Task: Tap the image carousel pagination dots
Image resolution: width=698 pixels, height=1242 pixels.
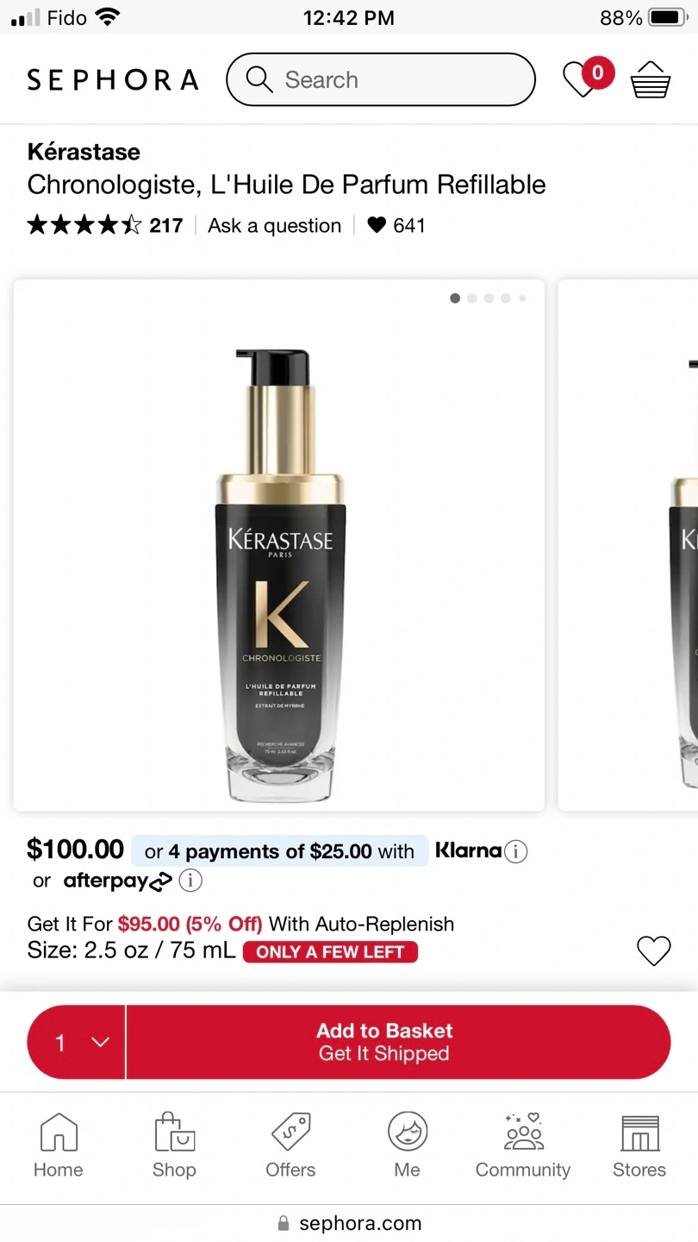Action: [x=488, y=298]
